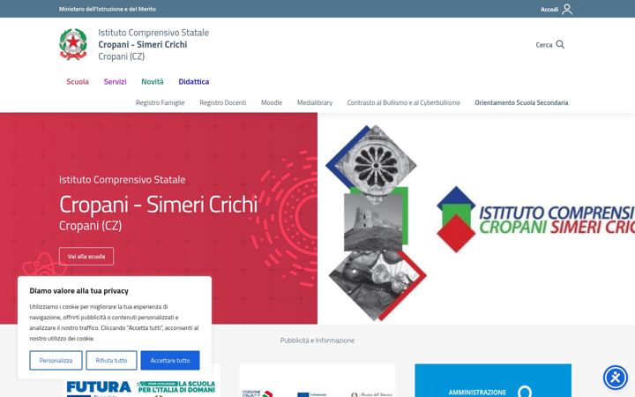
Task: Click the Cerca magnifying glass icon
Action: (560, 44)
